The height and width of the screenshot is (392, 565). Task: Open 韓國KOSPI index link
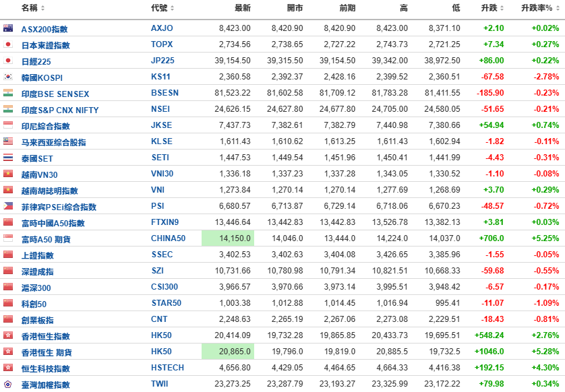pyautogui.click(x=42, y=77)
